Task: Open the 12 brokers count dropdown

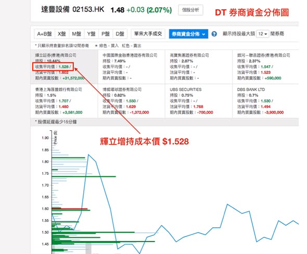Action: point(263,34)
